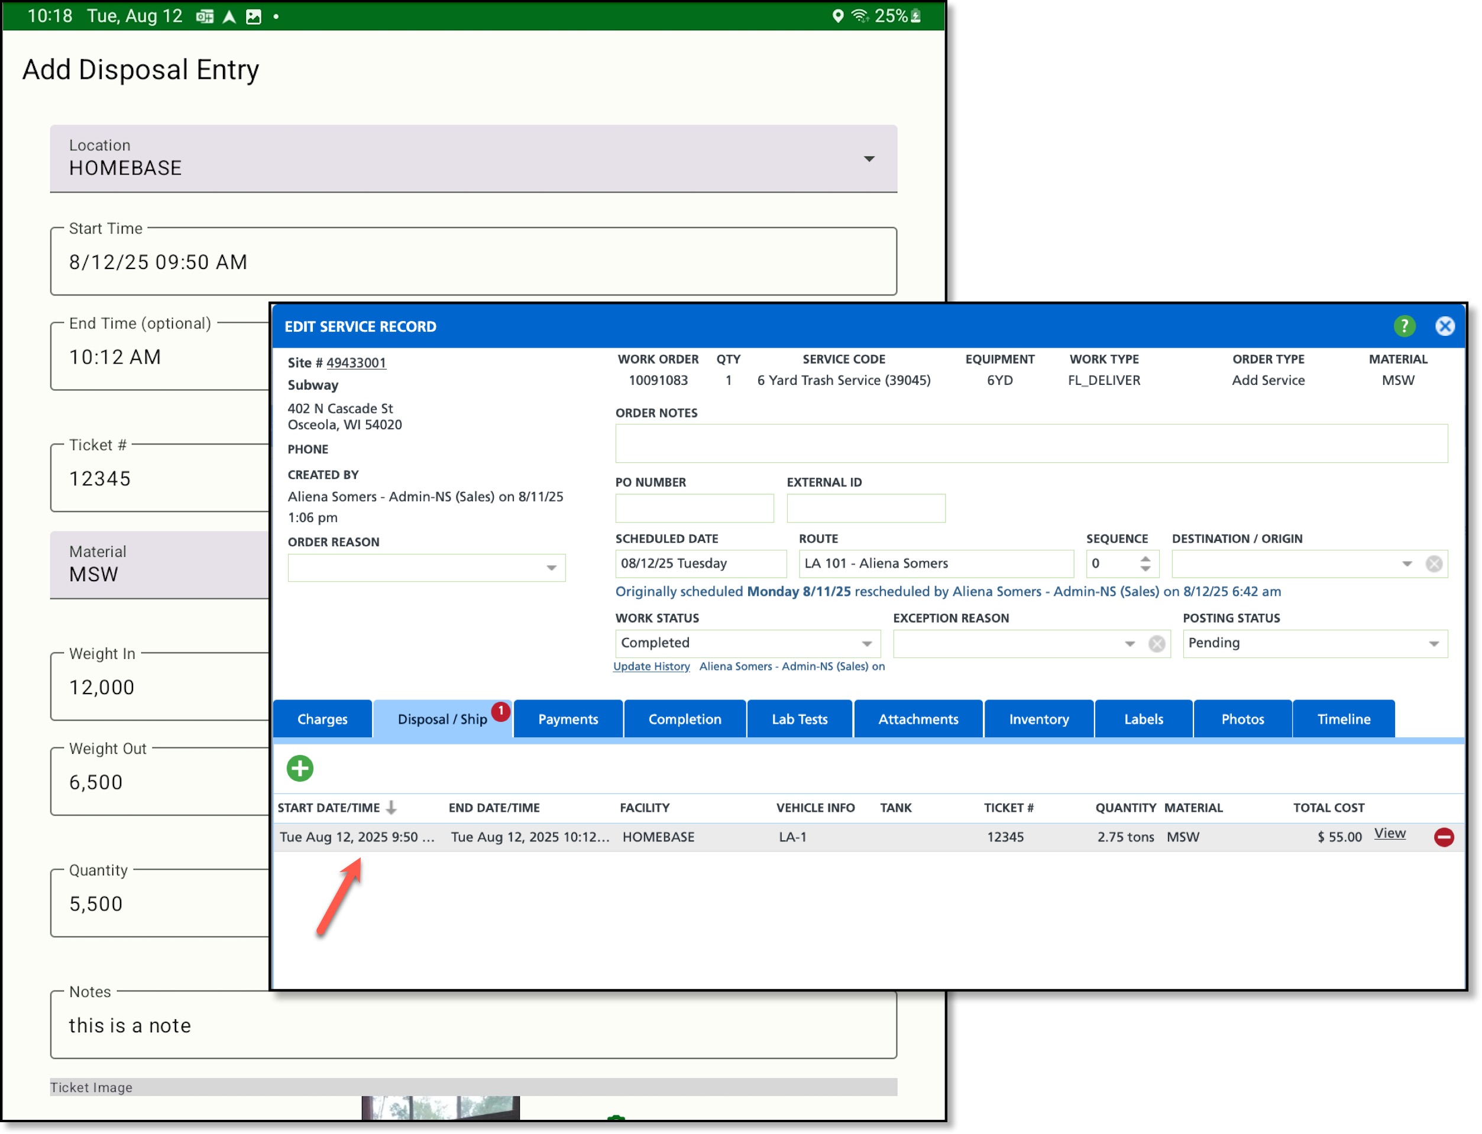Click the green add disposal entry plus icon
Screen dimensions: 1482x1134
point(300,768)
